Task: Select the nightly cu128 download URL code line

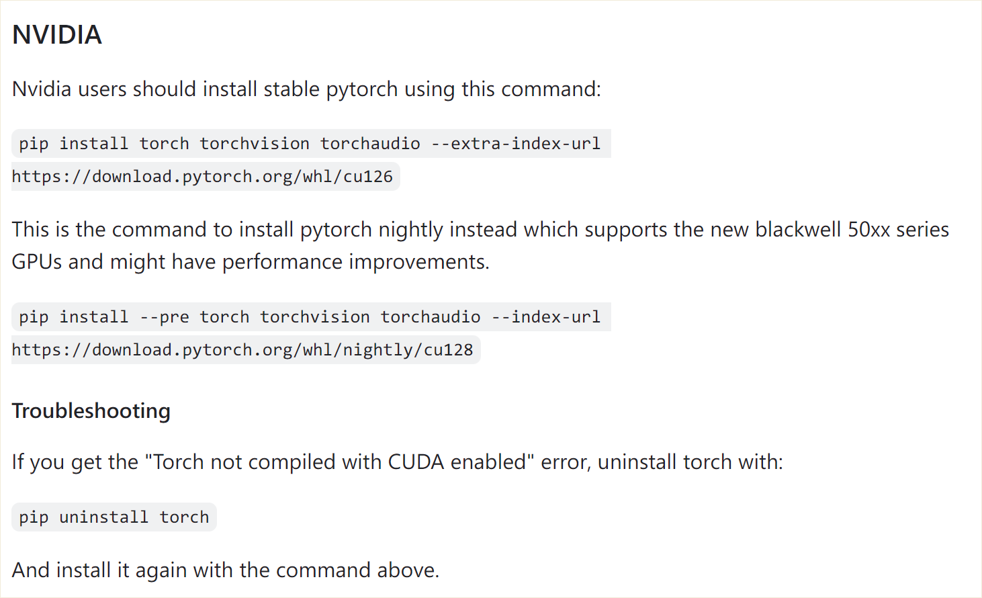Action: (242, 350)
